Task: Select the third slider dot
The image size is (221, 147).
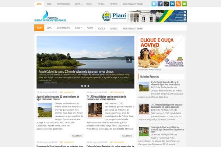Action: pos(88,86)
